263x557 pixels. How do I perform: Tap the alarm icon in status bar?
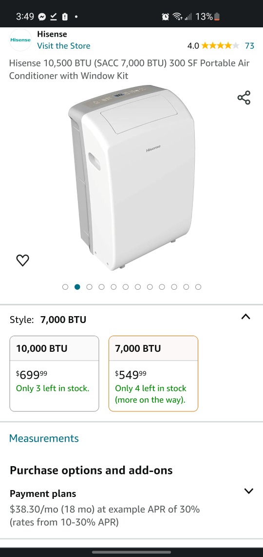(x=165, y=17)
